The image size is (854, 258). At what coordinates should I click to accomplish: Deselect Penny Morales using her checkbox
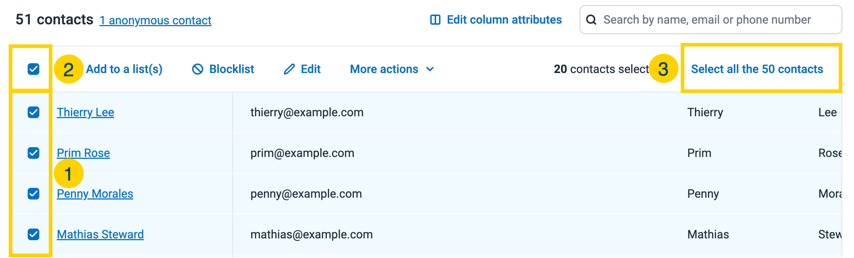[x=33, y=194]
